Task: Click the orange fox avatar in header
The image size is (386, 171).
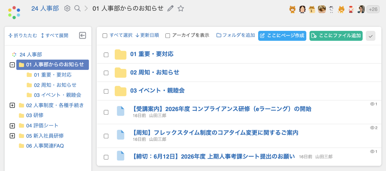Action: [341, 9]
